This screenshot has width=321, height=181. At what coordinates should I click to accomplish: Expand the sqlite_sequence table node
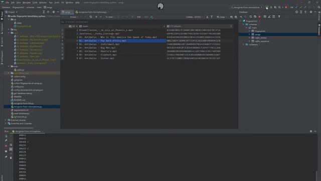249,41
